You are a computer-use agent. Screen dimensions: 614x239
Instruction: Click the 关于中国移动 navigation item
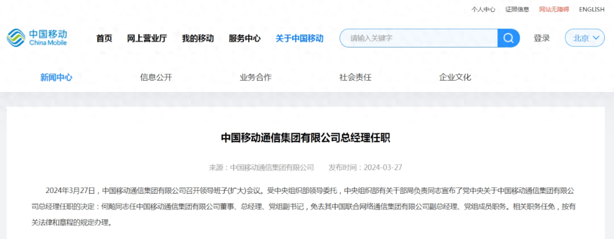click(299, 38)
